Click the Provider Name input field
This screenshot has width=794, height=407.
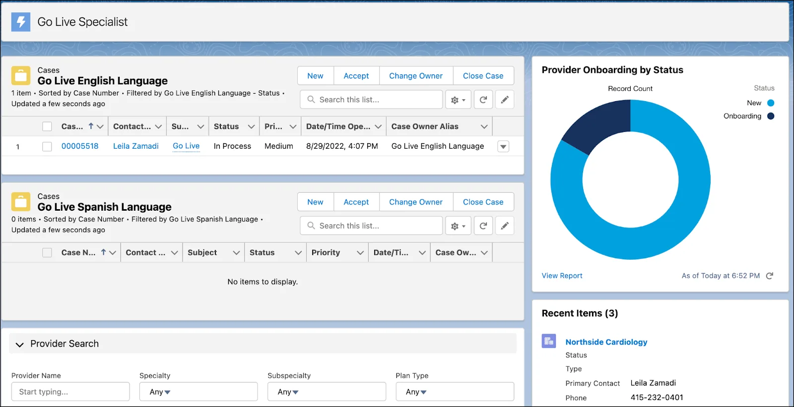(70, 392)
